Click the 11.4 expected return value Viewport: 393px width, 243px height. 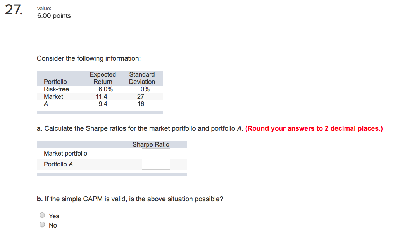(x=102, y=96)
